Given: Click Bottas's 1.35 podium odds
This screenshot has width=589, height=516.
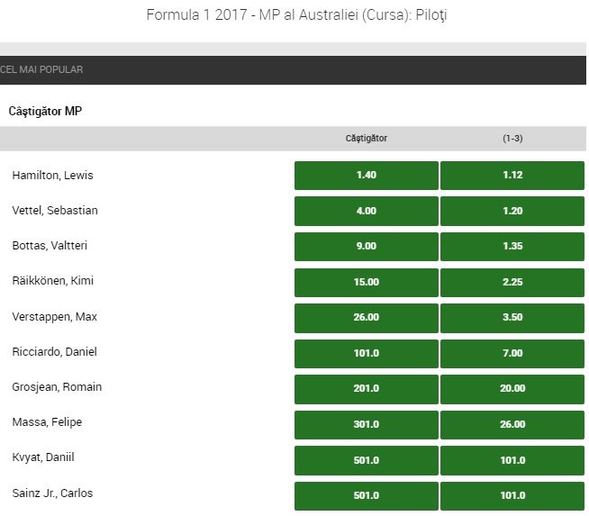Looking at the screenshot, I should pyautogui.click(x=512, y=246).
